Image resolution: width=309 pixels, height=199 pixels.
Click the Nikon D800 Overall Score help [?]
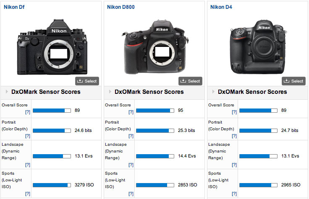point(131,112)
